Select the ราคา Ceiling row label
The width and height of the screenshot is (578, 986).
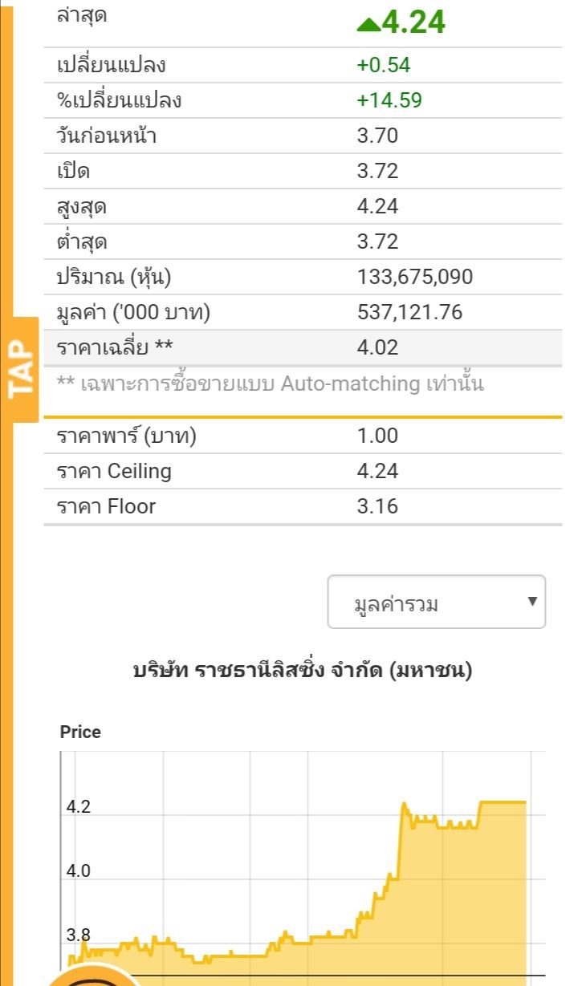click(x=114, y=471)
